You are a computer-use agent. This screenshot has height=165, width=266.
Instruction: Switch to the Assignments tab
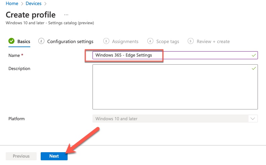pyautogui.click(x=125, y=41)
